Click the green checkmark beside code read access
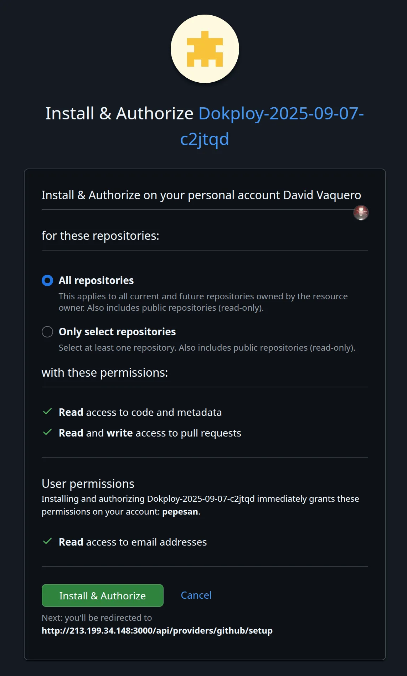The image size is (407, 676). pyautogui.click(x=48, y=412)
